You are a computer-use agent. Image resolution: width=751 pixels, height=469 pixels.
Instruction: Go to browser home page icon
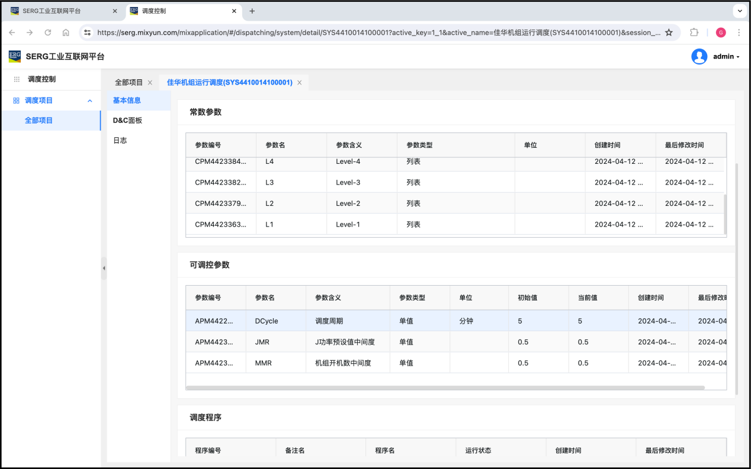tap(66, 33)
